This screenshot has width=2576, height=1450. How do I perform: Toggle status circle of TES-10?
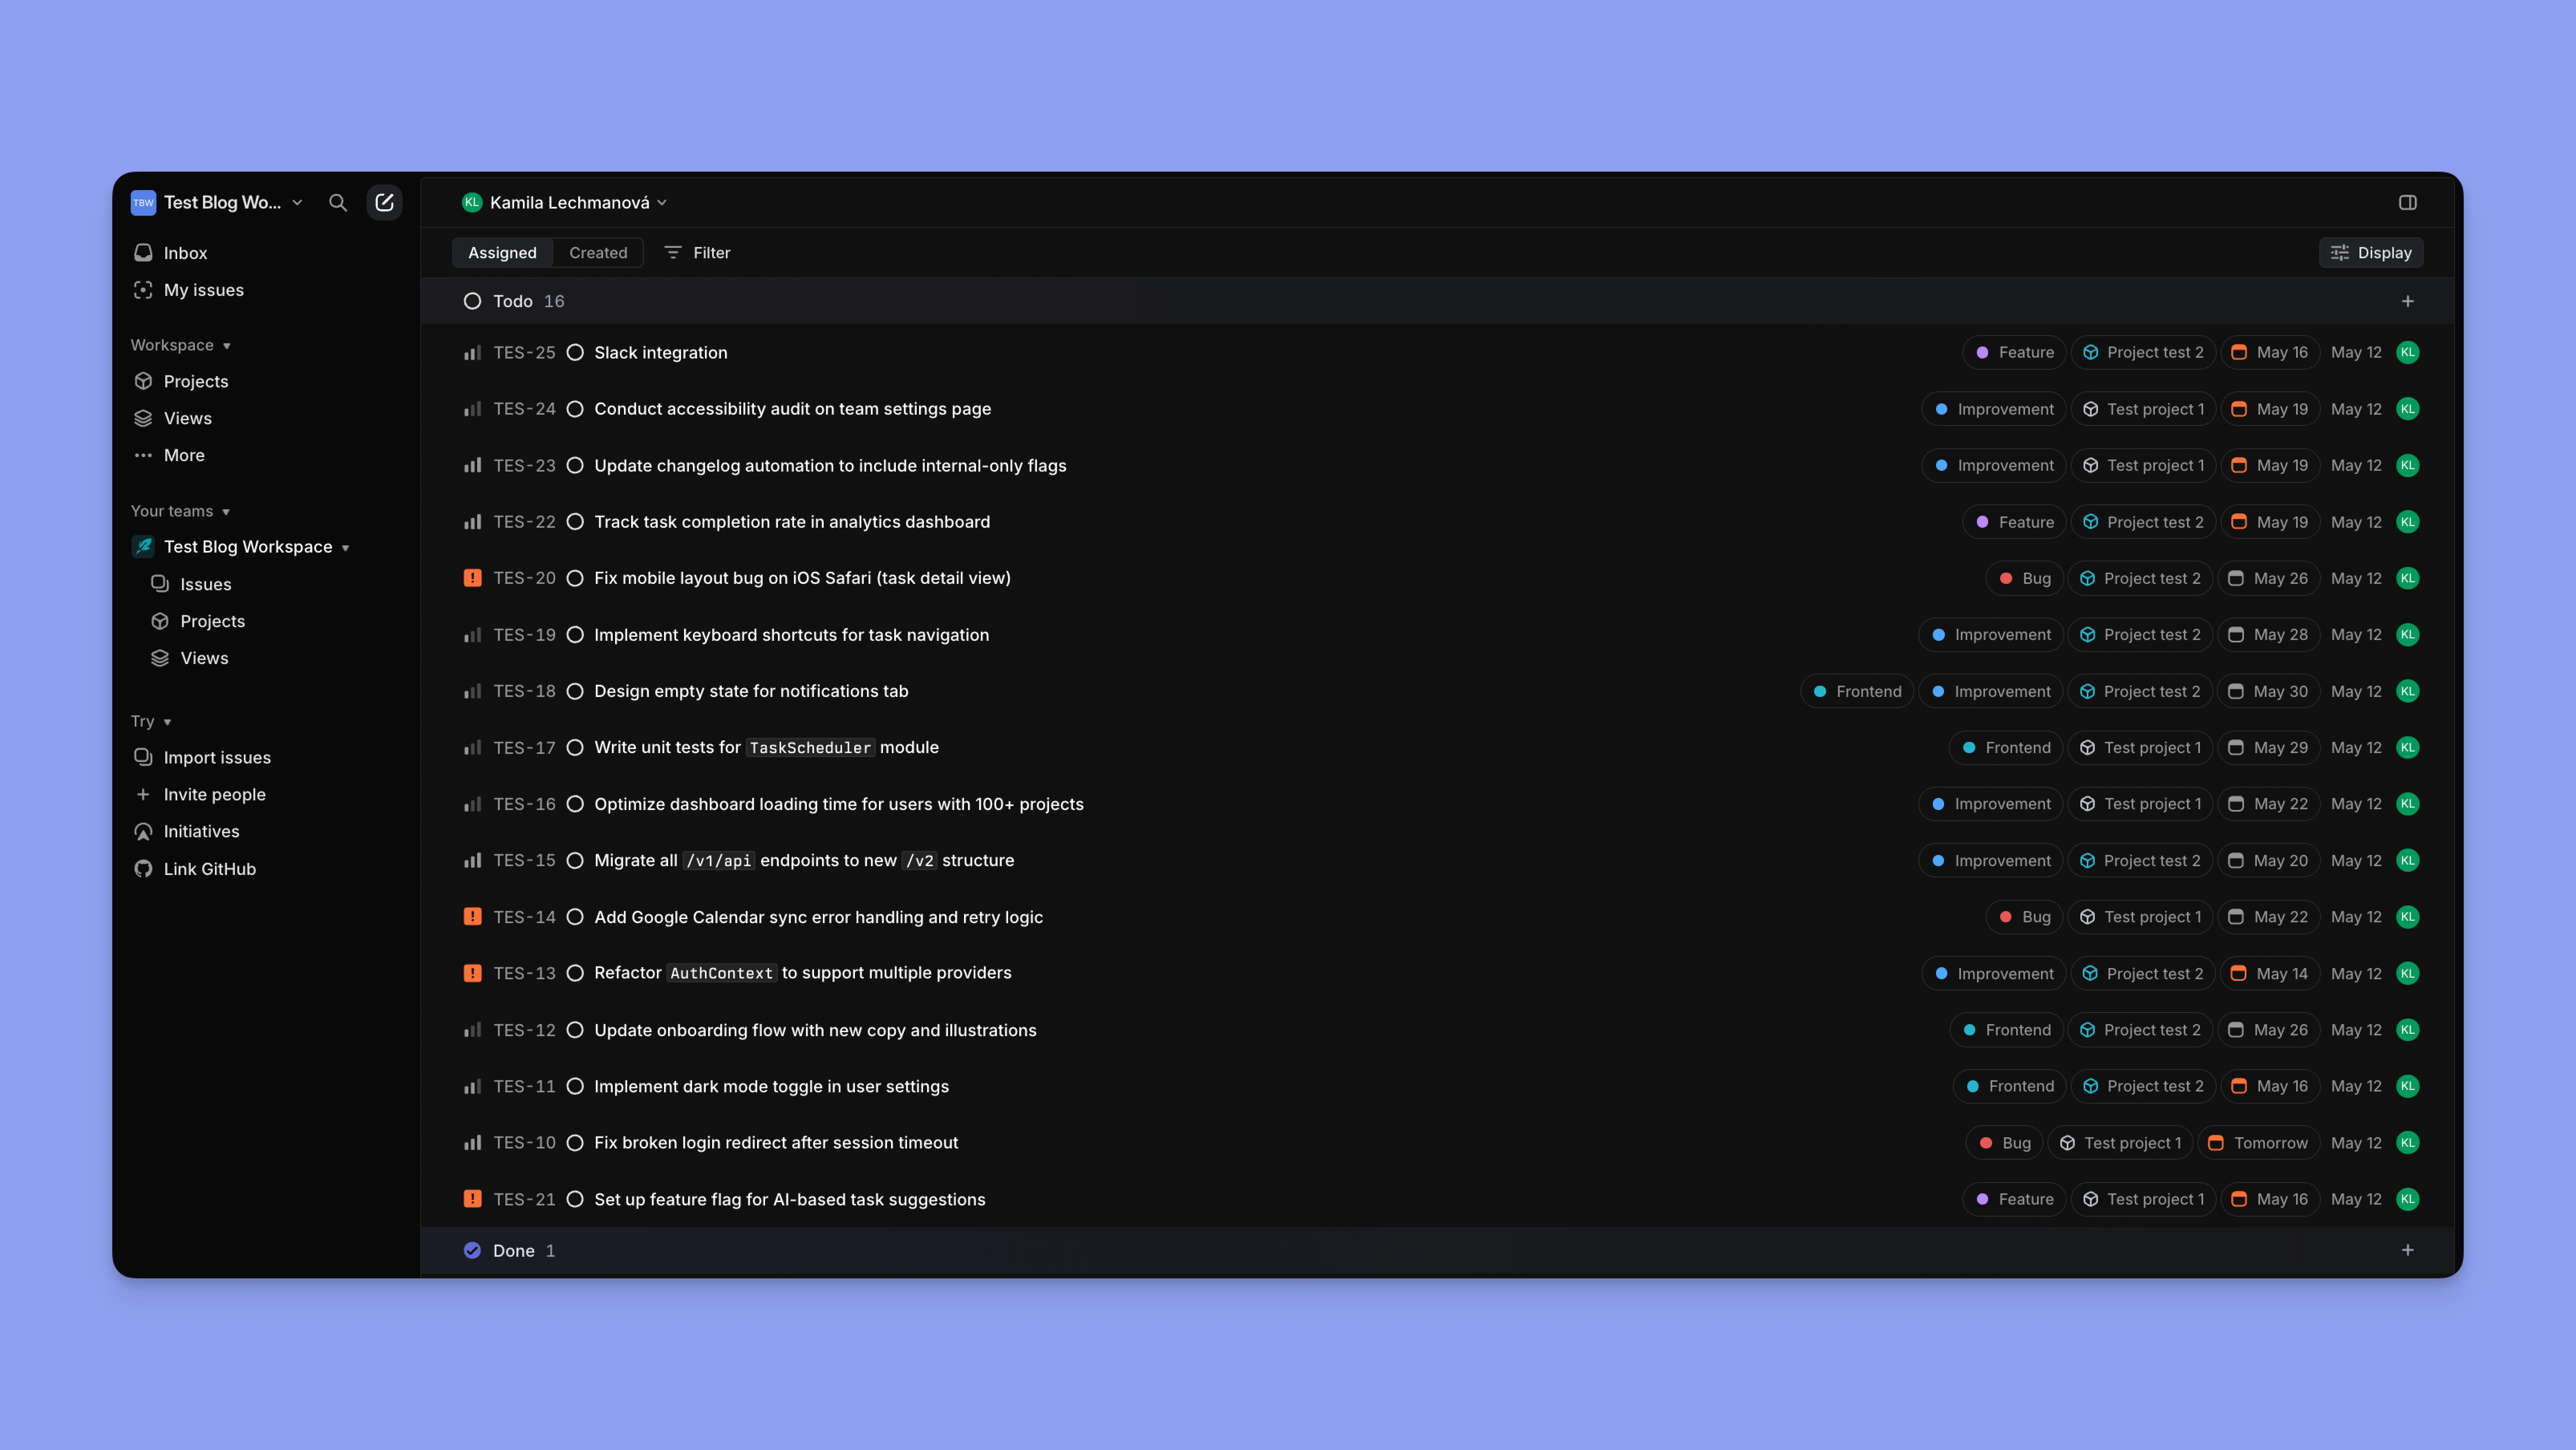click(x=575, y=1142)
